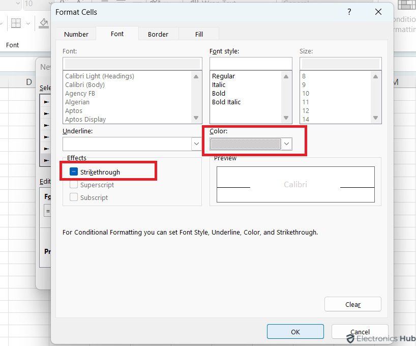The height and width of the screenshot is (346, 416).
Task: Open the Color dropdown
Action: (286, 144)
